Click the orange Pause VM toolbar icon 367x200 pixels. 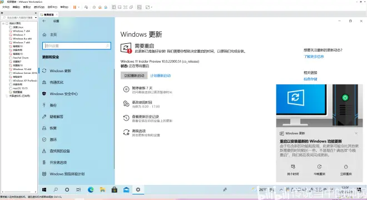click(x=75, y=7)
